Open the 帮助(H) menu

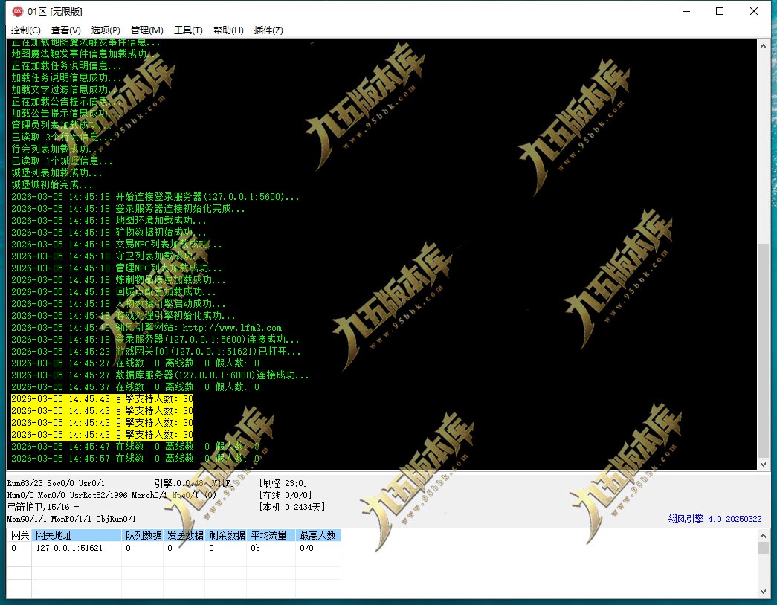click(228, 30)
